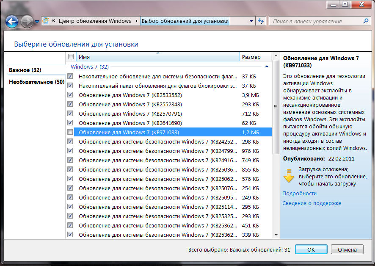375x266 pixels.
Task: Maximize the update selection window
Action: point(345,5)
